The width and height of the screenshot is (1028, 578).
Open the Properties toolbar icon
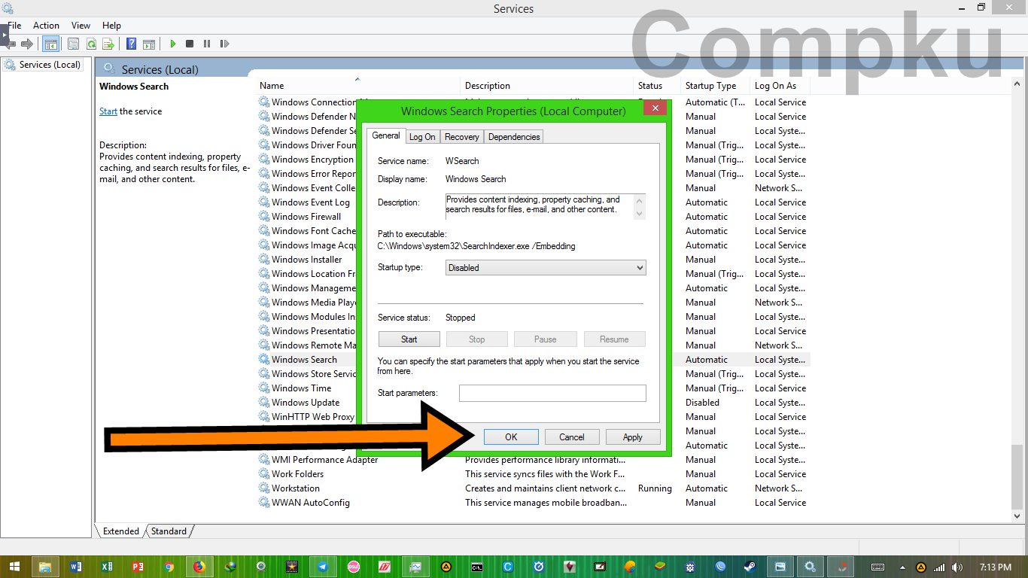pos(74,44)
